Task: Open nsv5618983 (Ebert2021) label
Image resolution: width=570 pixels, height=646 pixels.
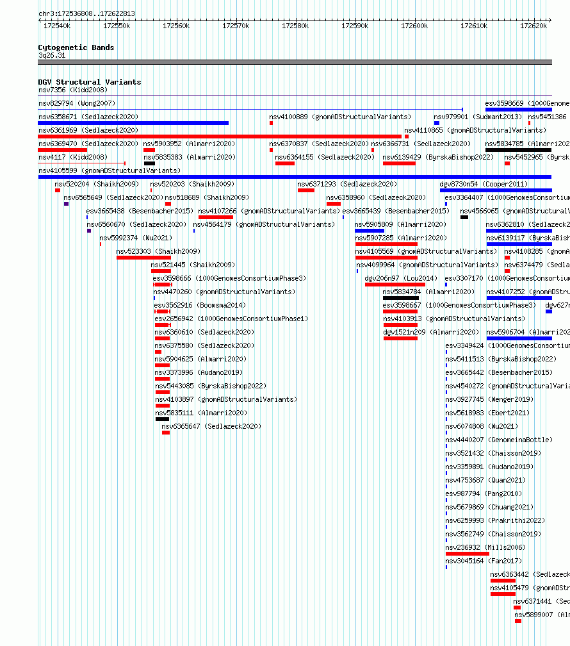Action: (x=487, y=413)
